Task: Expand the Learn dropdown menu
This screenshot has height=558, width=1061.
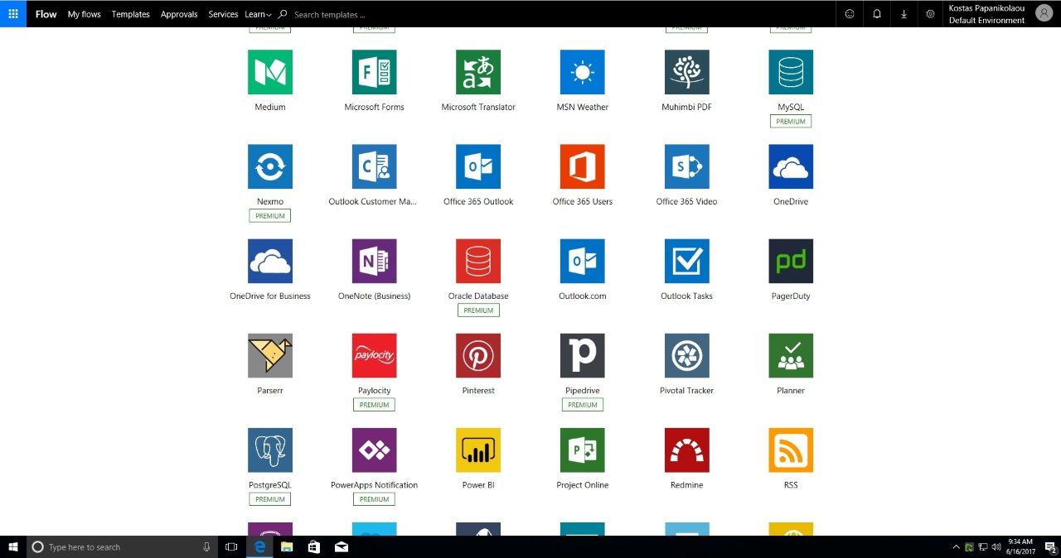Action: 258,14
